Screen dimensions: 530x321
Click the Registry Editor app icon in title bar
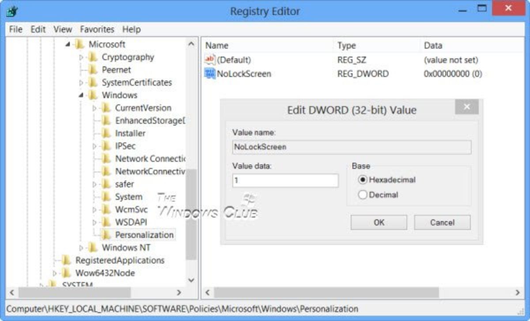click(x=11, y=11)
